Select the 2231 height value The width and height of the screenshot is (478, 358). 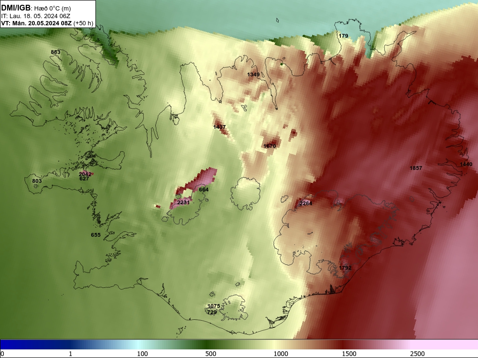tap(184, 202)
